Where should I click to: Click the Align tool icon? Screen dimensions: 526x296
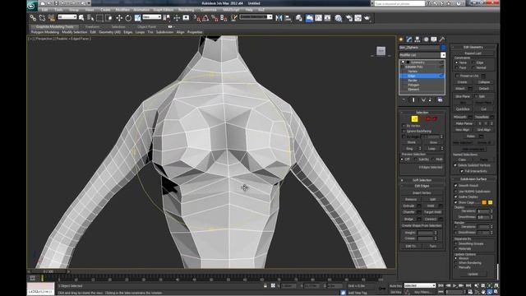pos(288,18)
